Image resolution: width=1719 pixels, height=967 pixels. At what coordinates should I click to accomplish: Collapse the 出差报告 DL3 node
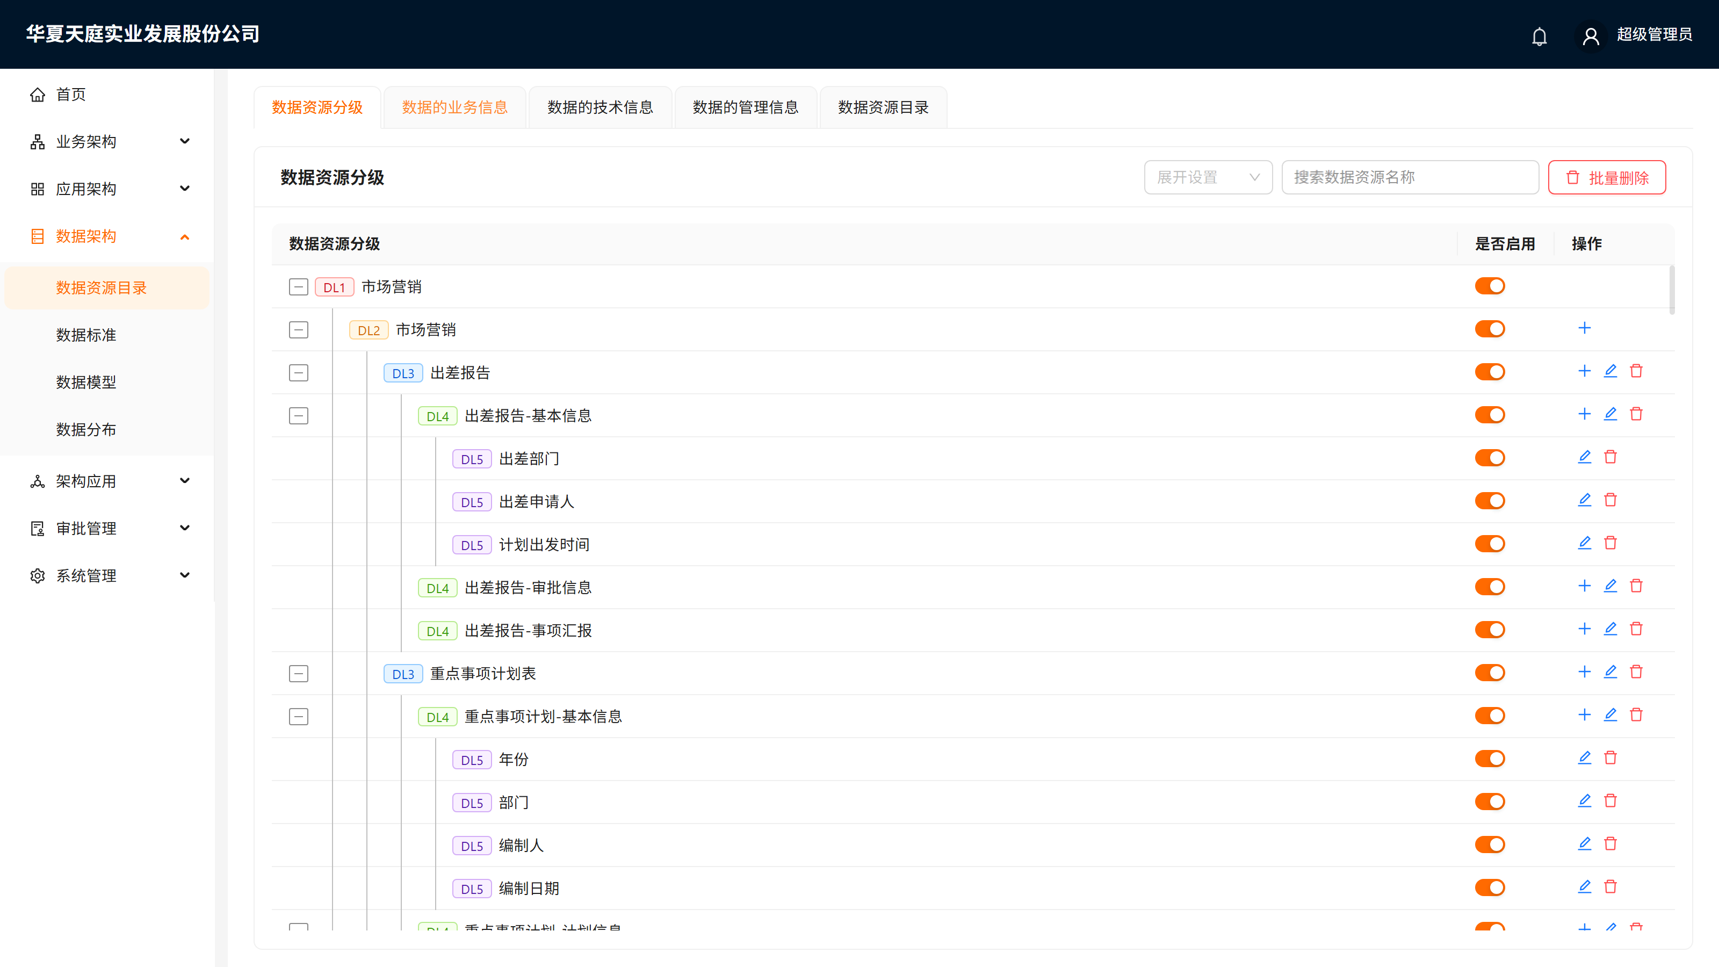298,373
